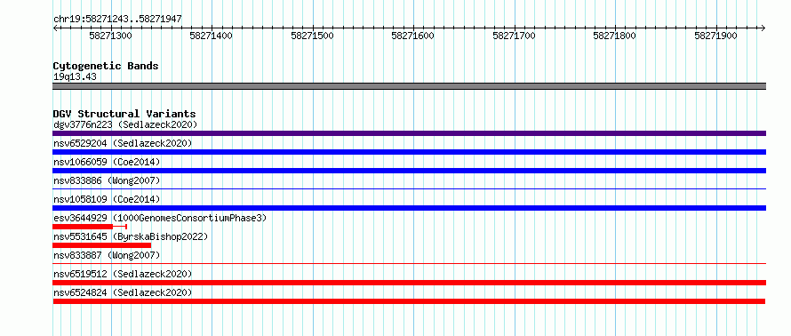Click the thin blue nsv833886 variant line
The height and width of the screenshot is (336, 791).
coord(409,189)
